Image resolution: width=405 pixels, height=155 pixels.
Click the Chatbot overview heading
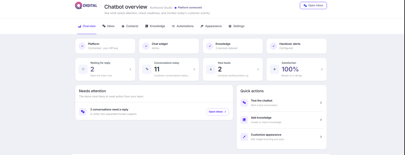point(126,7)
